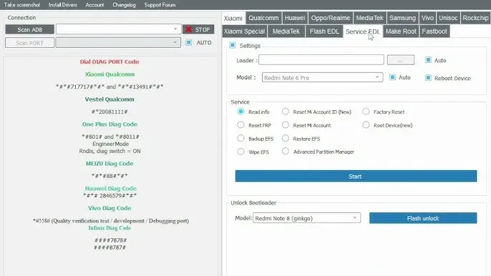Select the Backup EFS radio button

coord(240,138)
